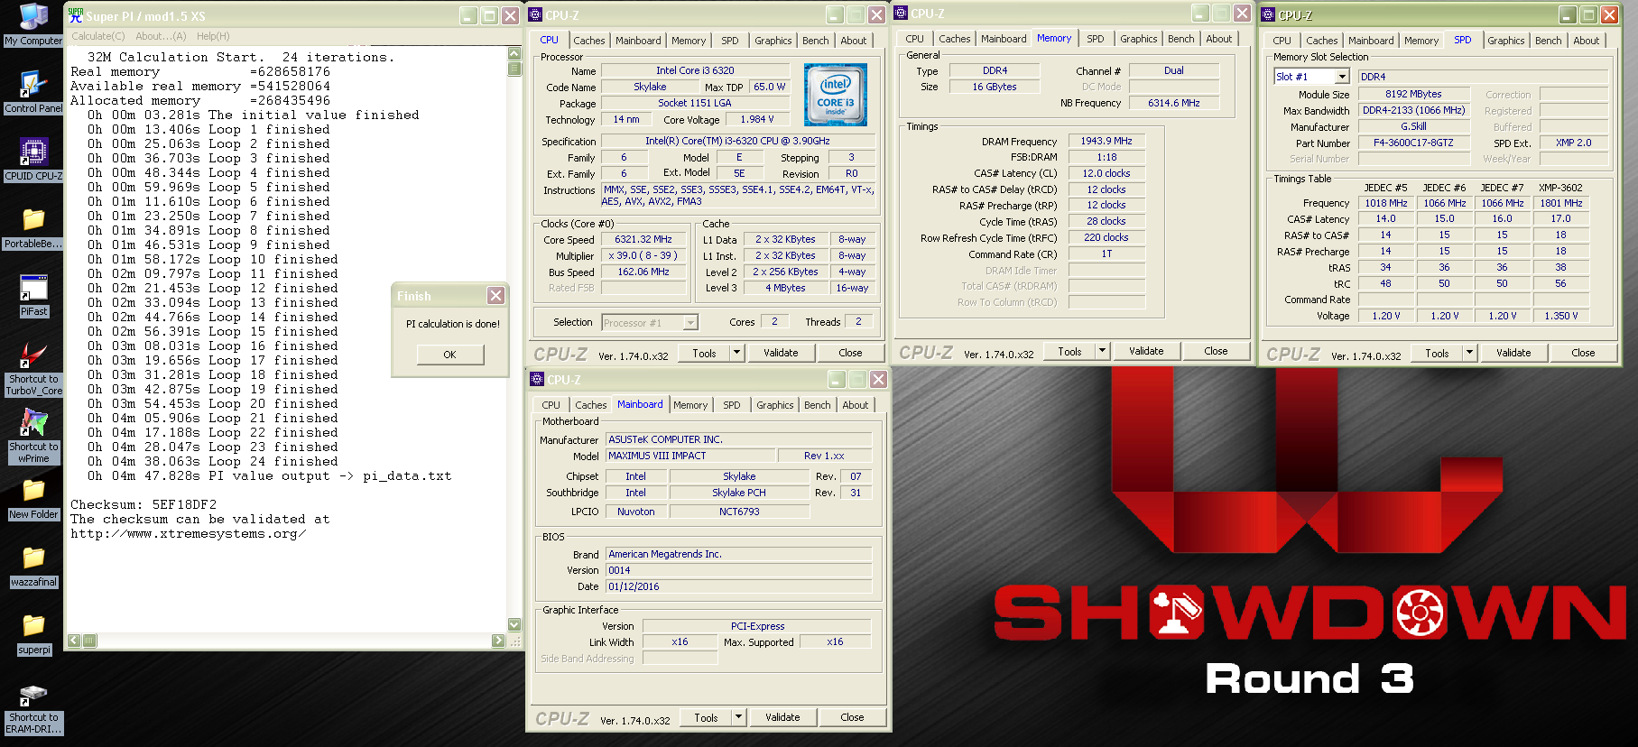Select the Shortcut to ERAM-DRI... icon
1638x747 pixels.
(x=33, y=707)
